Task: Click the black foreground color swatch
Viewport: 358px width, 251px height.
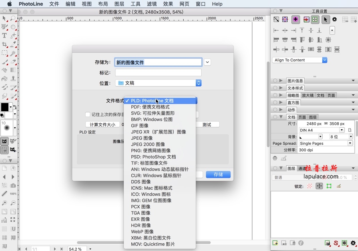Action: point(5,107)
